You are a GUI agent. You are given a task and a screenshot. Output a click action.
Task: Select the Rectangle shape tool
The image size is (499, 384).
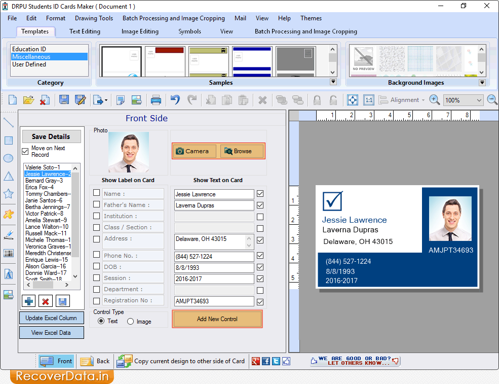(x=8, y=140)
